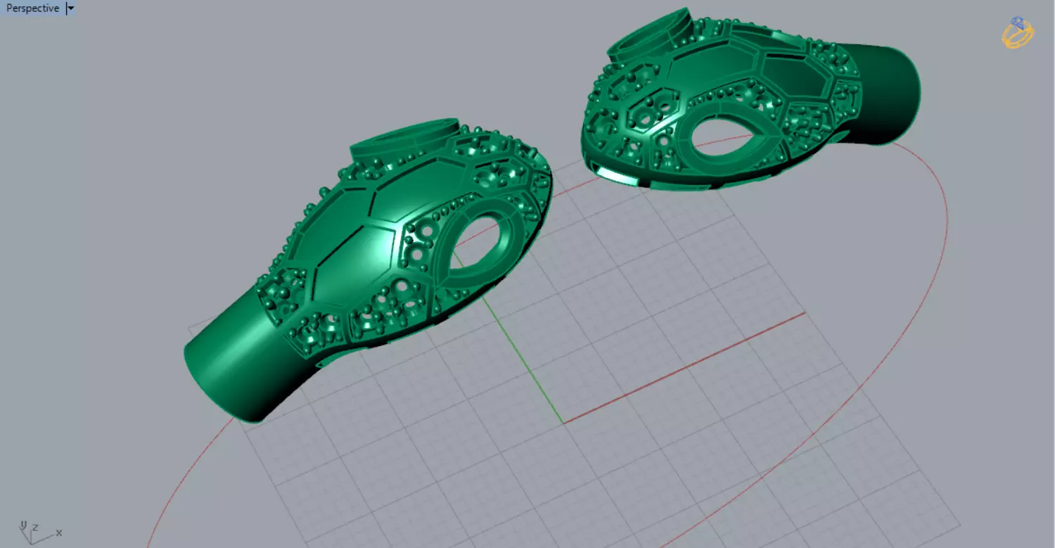This screenshot has width=1055, height=548.
Task: Open the Perspective viewport dropdown arrow
Action: (x=70, y=8)
